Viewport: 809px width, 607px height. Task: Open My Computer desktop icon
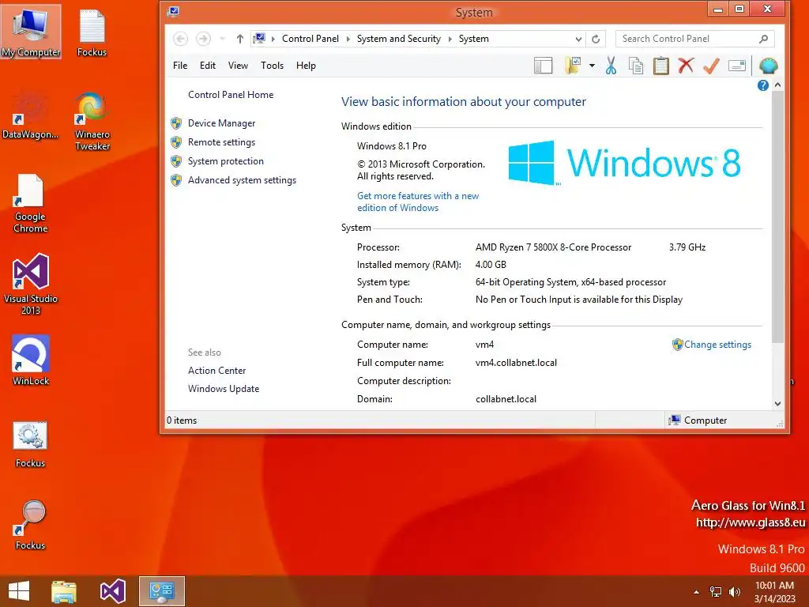pos(31,32)
